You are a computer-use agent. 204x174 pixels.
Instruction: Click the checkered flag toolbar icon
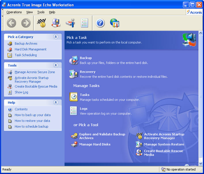[x=41, y=23]
